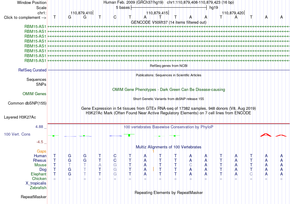Select the Mouse species row label
Image resolution: width=290 pixels, height=204 pixels.
click(40, 165)
